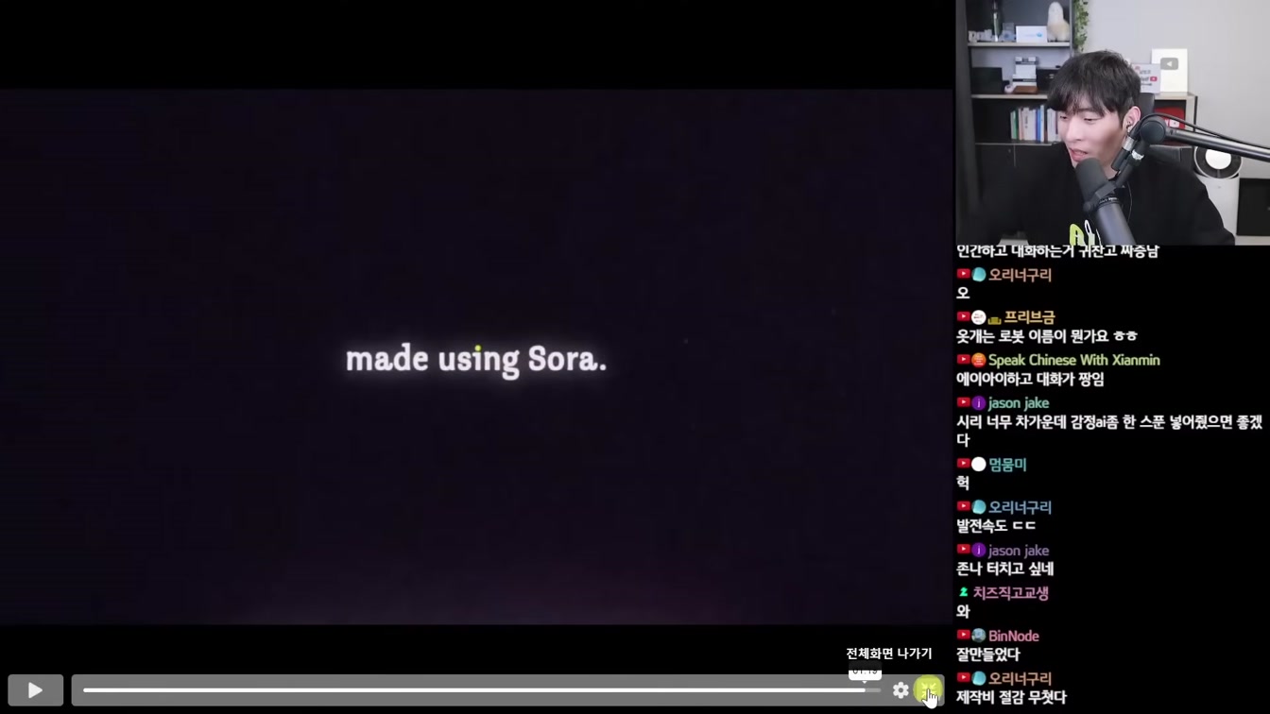Click green member icon beside 치즈직고교생
The image size is (1270, 714).
pyautogui.click(x=964, y=593)
